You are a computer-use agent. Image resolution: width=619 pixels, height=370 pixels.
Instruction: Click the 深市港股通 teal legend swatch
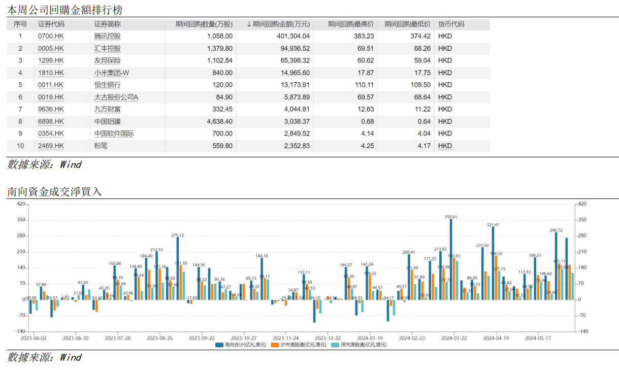click(335, 345)
